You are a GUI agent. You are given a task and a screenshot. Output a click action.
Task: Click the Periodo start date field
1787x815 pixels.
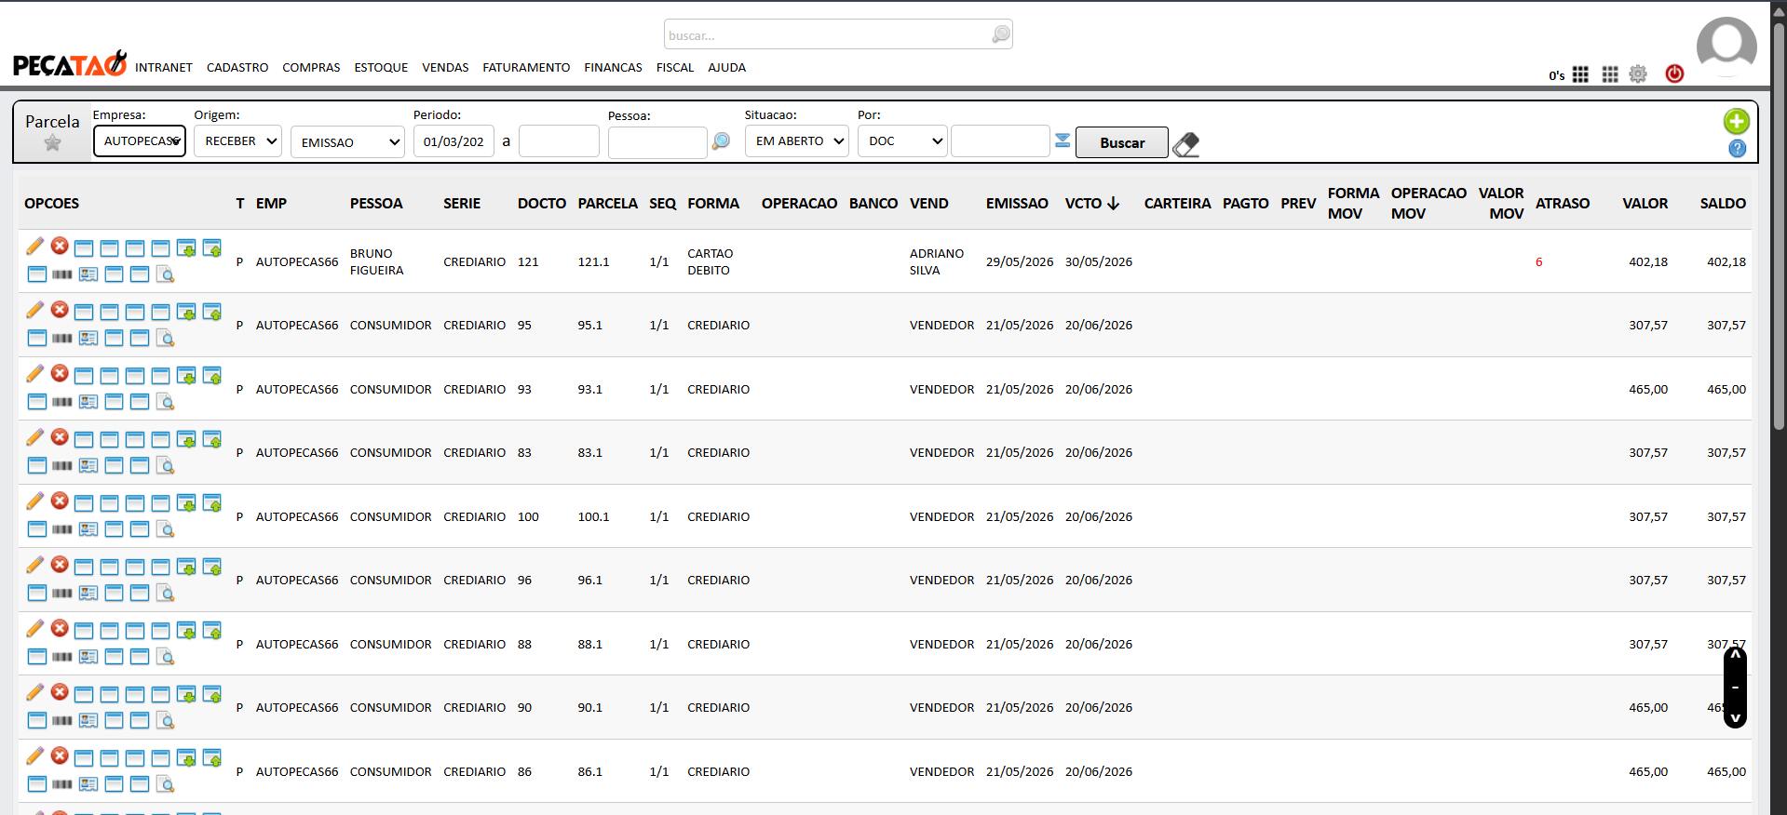point(454,141)
